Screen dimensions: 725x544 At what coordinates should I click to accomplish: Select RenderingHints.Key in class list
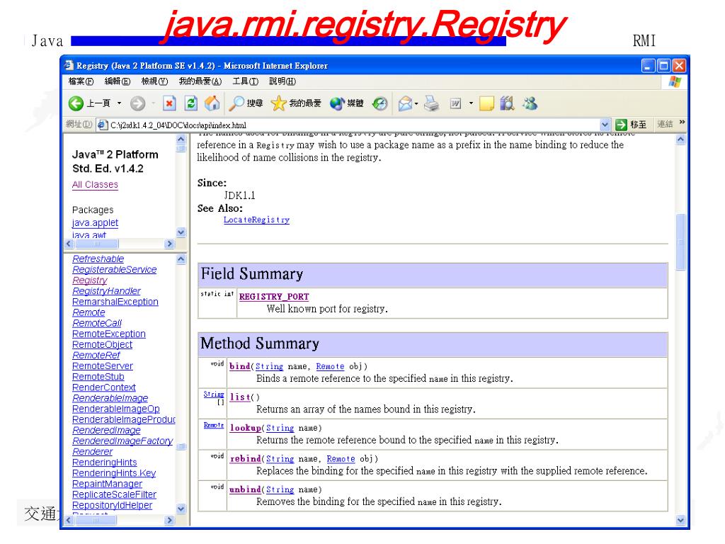114,473
